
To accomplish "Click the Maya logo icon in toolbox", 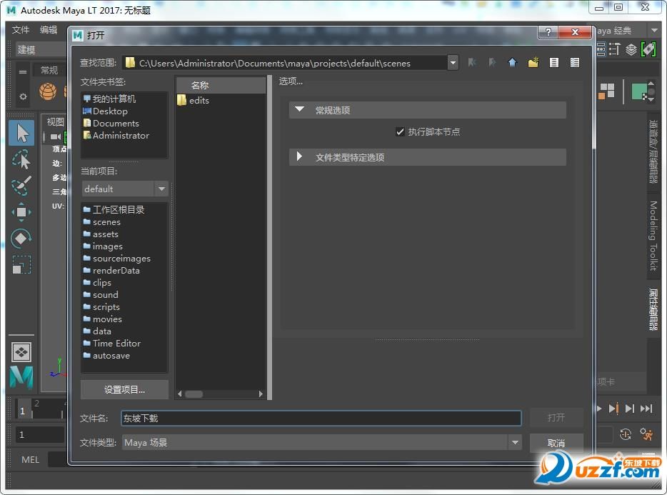I will [x=21, y=377].
